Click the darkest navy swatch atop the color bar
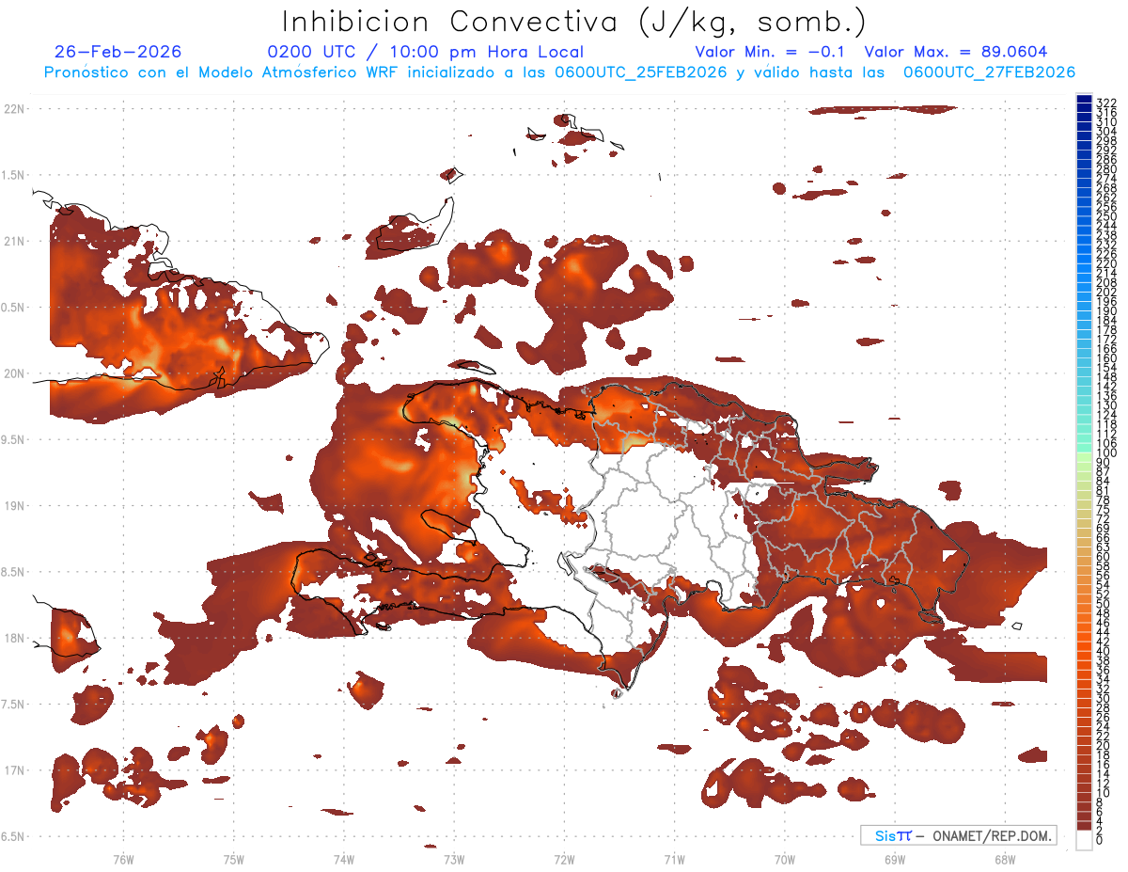The height and width of the screenshot is (872, 1128). pos(1084,98)
